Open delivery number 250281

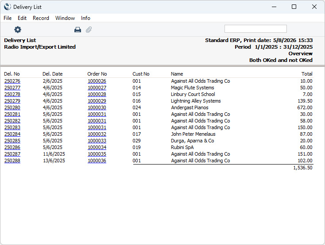(12, 114)
